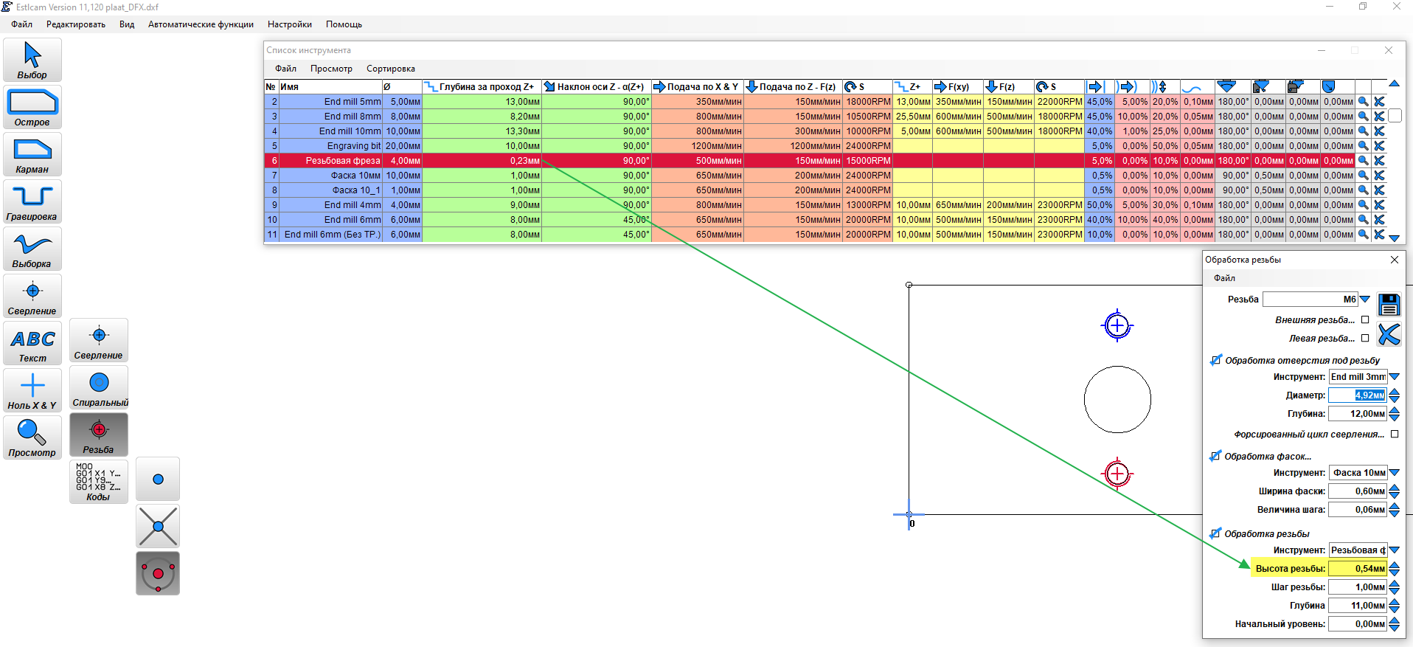Click the magnifier icon in End mill 4mm row

(x=1363, y=205)
